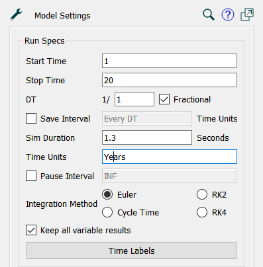Click the Time Units field containing Years
This screenshot has width=263, height=267.
pyautogui.click(x=170, y=157)
